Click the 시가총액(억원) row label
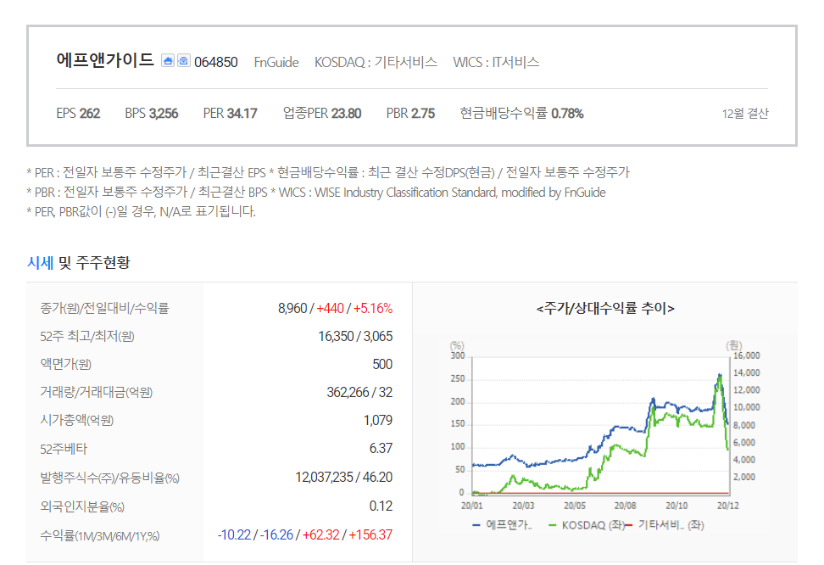This screenshot has width=824, height=565. point(77,420)
